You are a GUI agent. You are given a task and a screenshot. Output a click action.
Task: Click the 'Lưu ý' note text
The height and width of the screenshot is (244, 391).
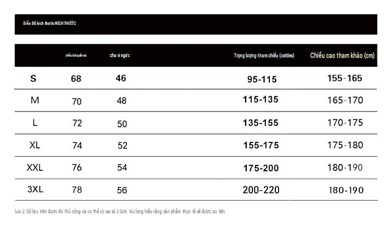120,211
